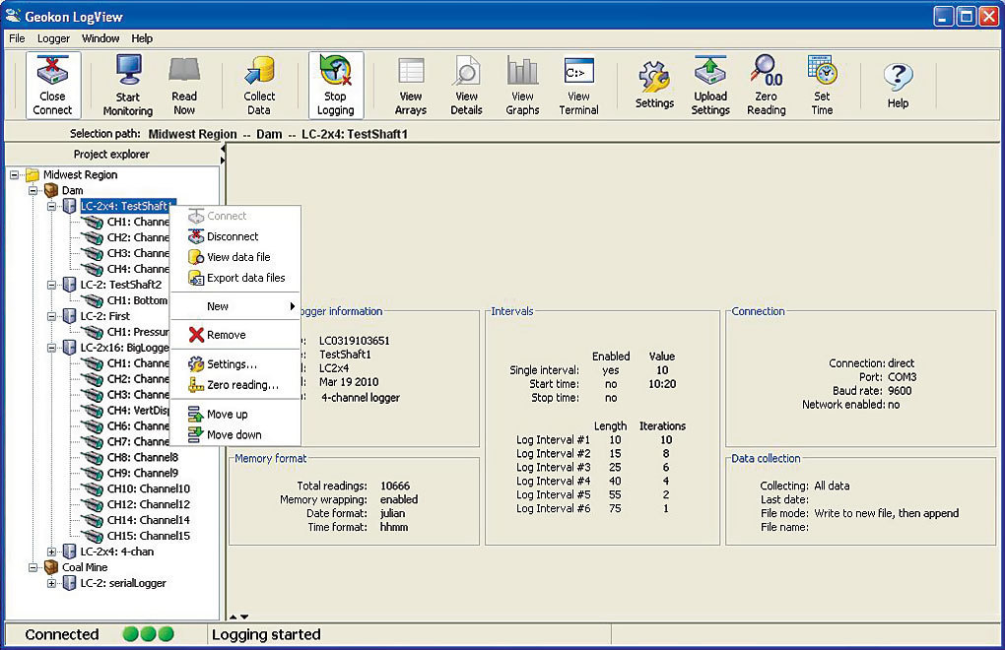Click the Stop Logging toolbar icon

[336, 85]
